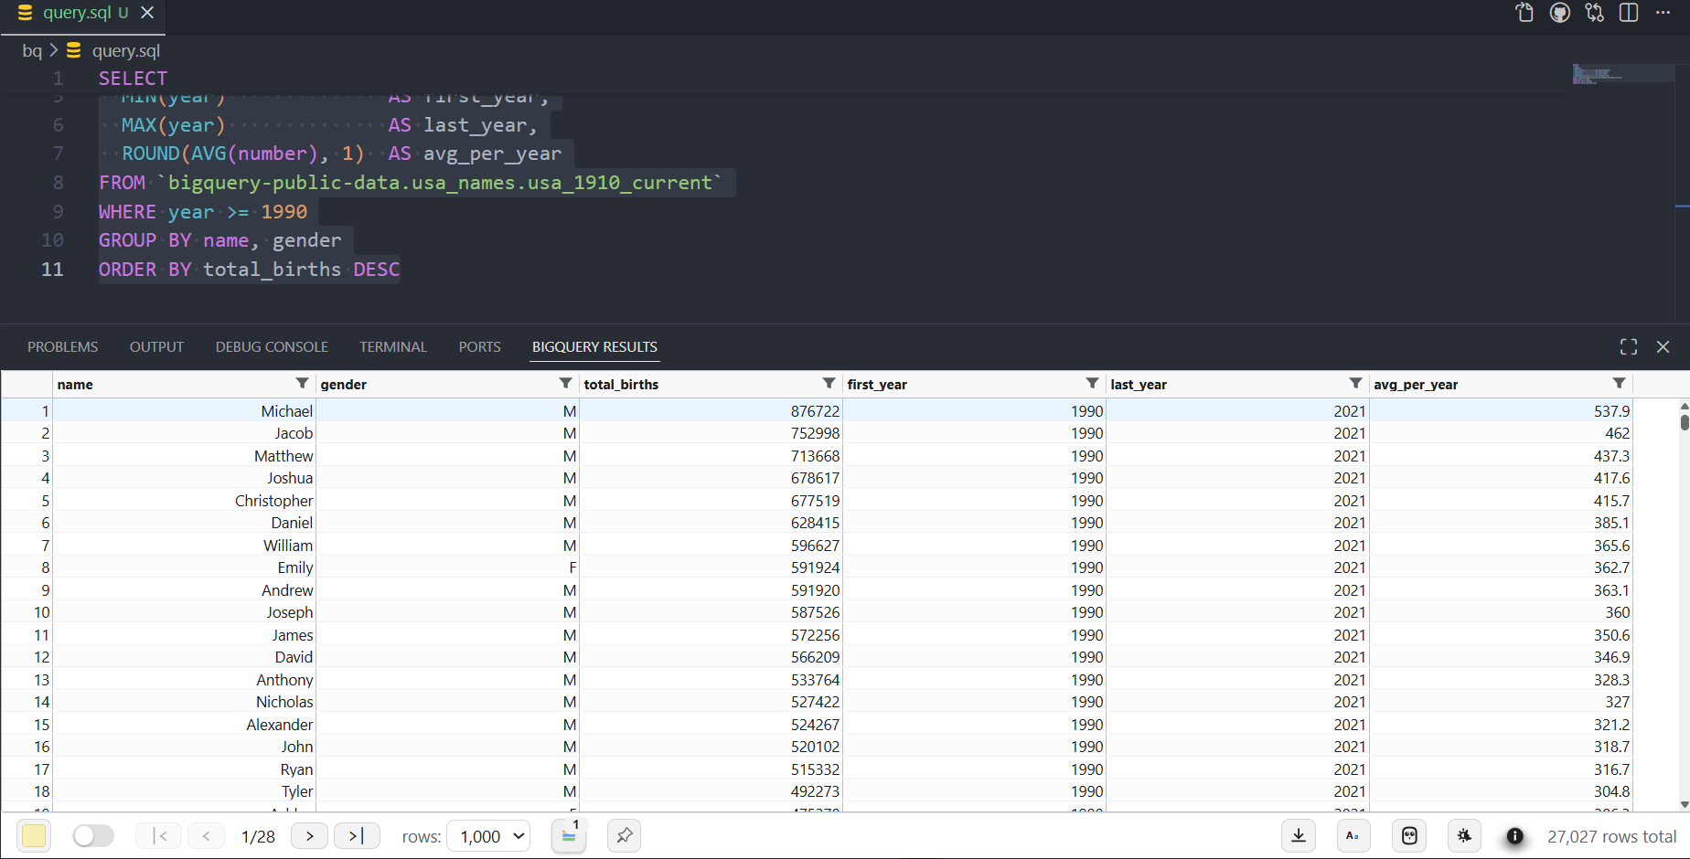The height and width of the screenshot is (859, 1690).
Task: Open filter for total_births column
Action: click(x=829, y=383)
